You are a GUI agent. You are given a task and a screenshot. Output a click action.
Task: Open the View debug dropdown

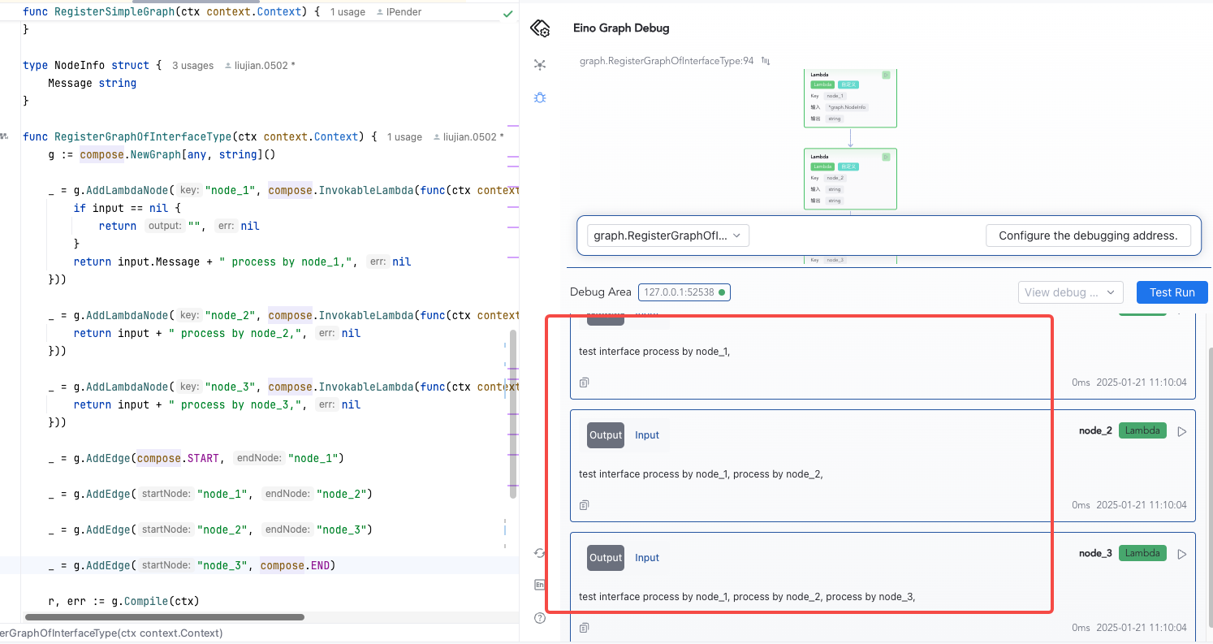[x=1070, y=292]
